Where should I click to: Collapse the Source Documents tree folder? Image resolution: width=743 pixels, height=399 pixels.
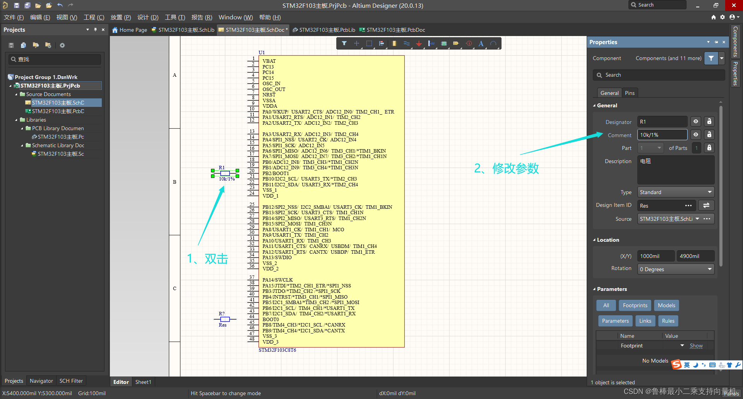(x=16, y=94)
